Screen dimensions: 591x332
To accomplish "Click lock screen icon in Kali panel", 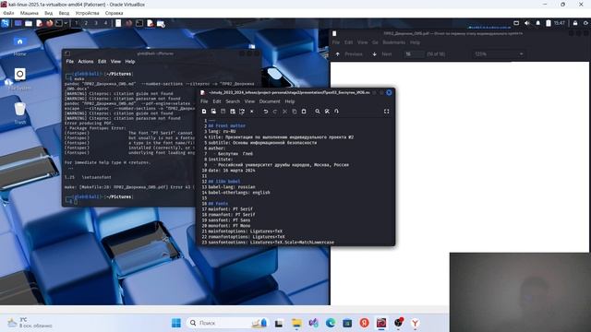I will point(575,23).
